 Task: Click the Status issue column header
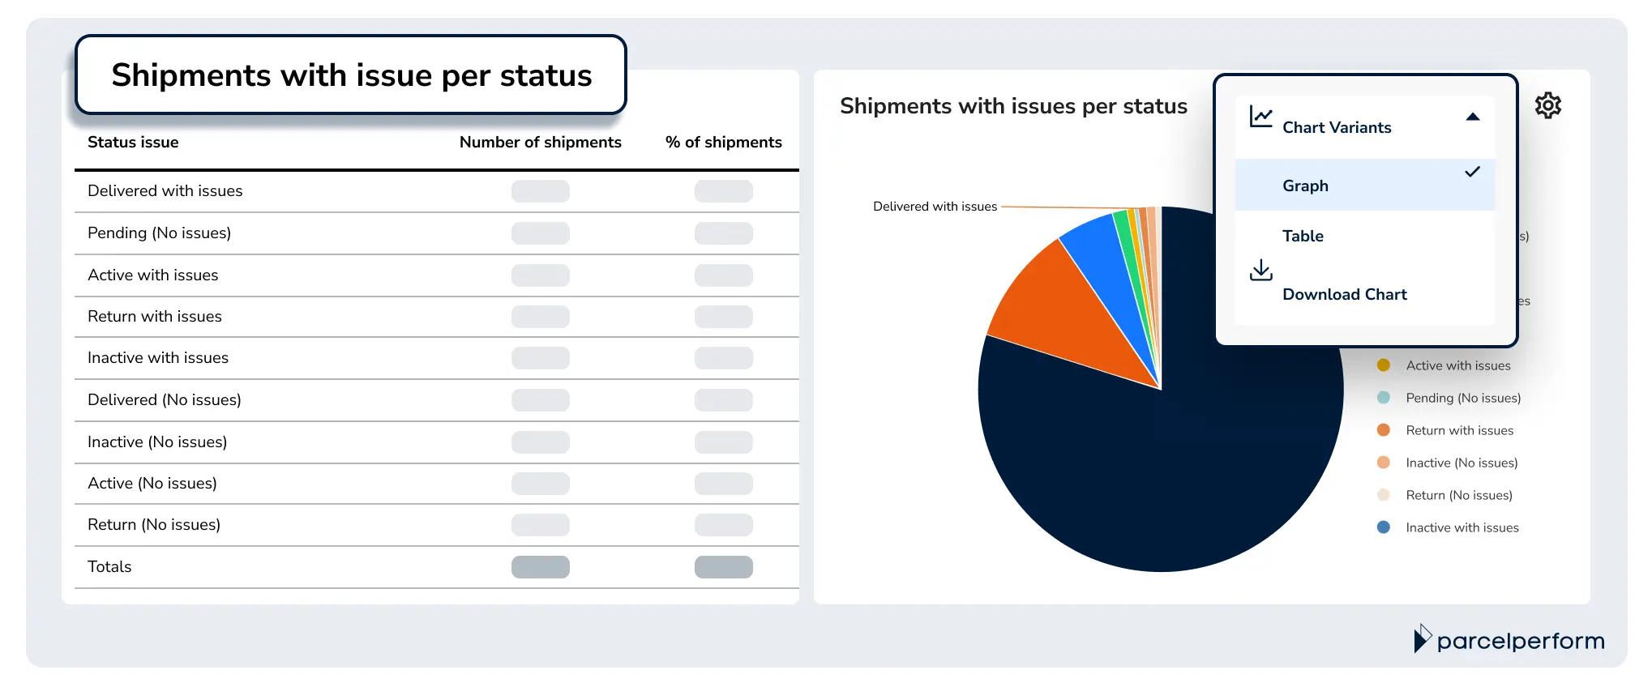[x=133, y=142]
